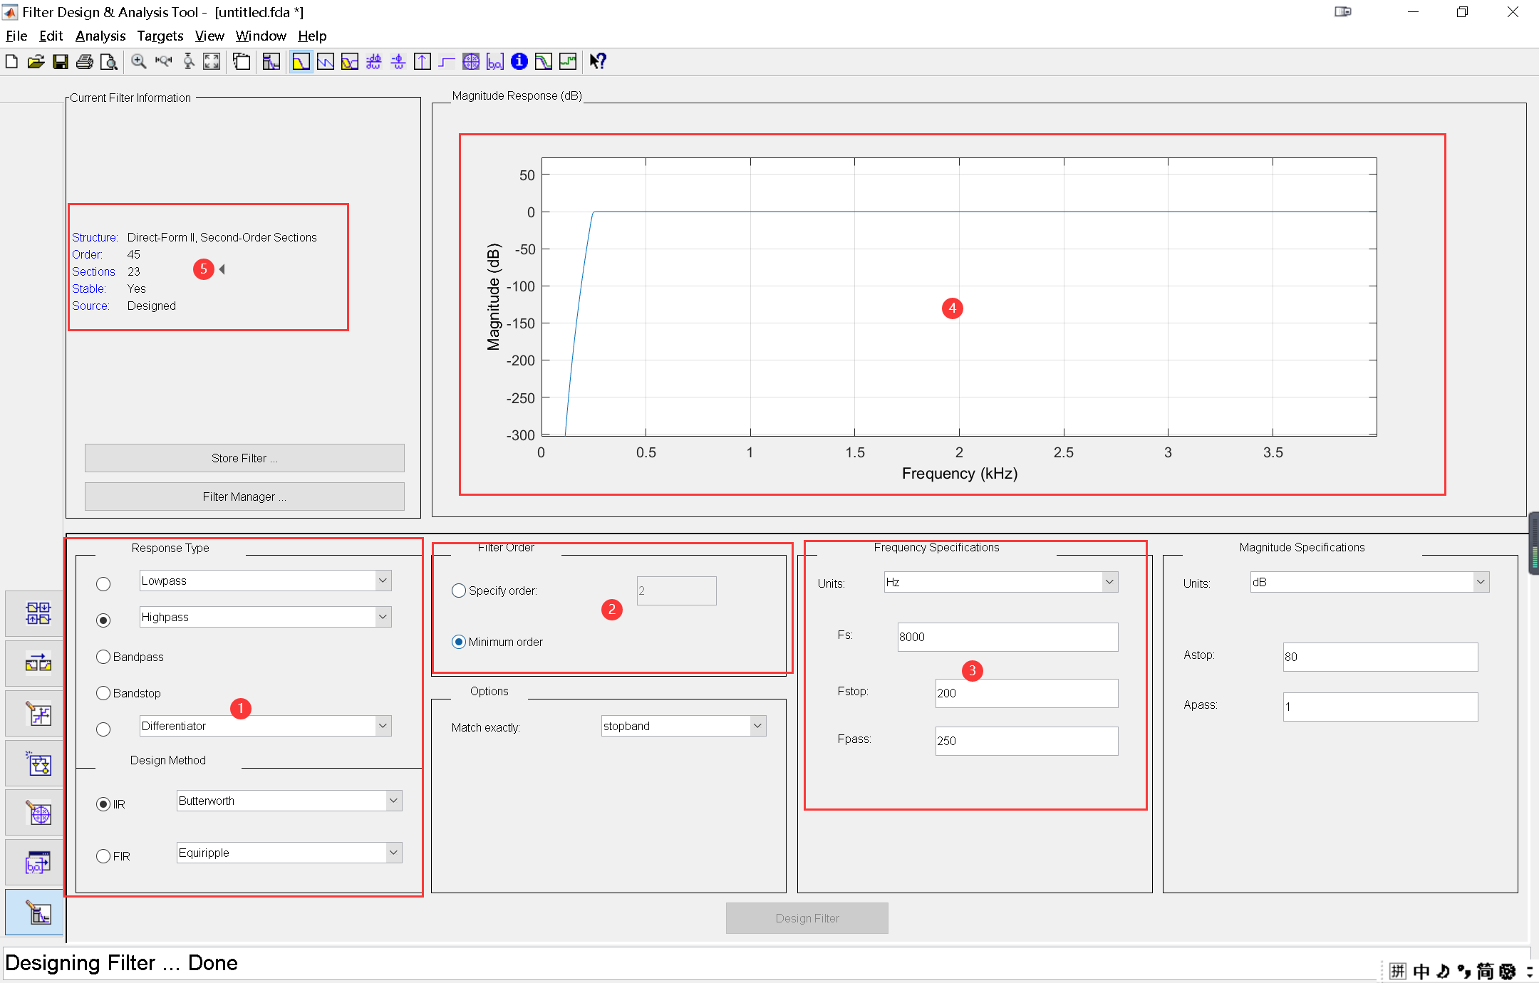
Task: Open the Pole/Zero Plot view icon
Action: click(471, 62)
